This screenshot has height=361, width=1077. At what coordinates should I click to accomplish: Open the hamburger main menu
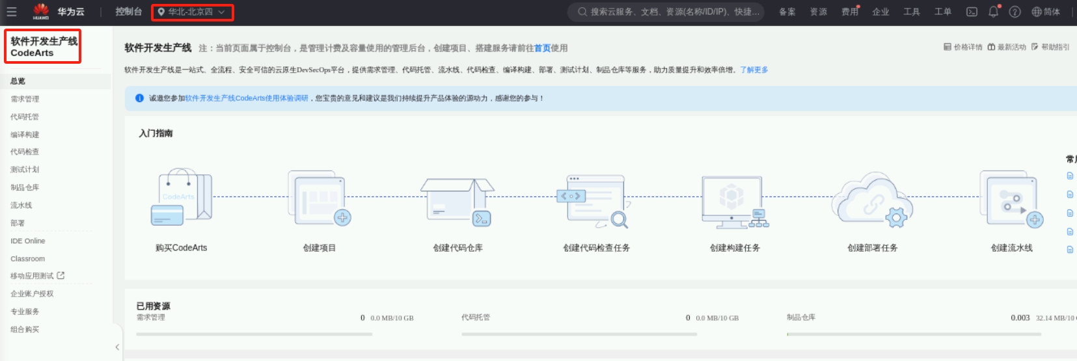coord(11,12)
